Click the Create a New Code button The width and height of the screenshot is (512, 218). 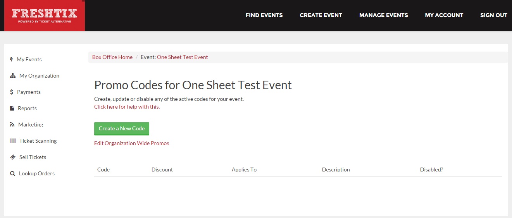122,128
